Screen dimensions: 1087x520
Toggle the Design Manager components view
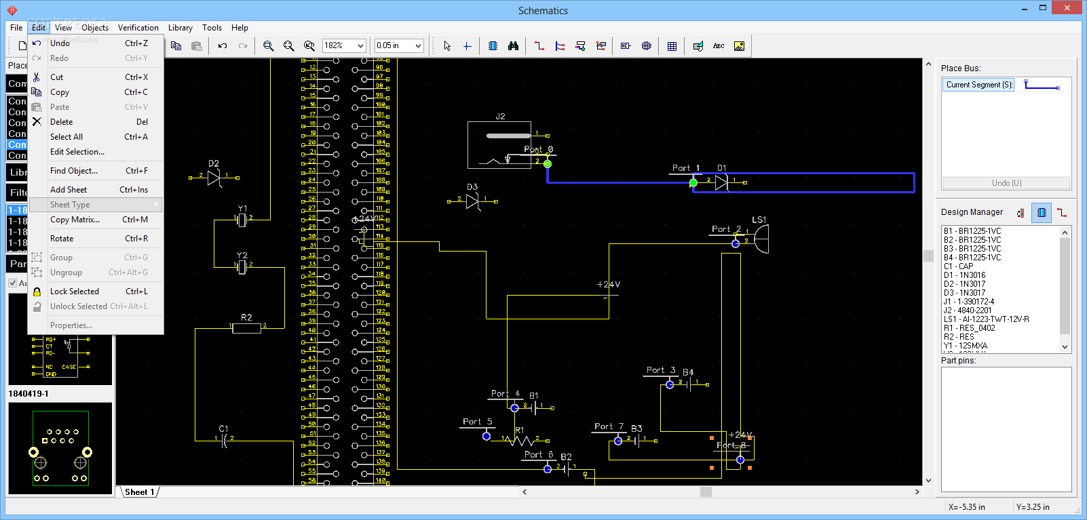[1042, 213]
